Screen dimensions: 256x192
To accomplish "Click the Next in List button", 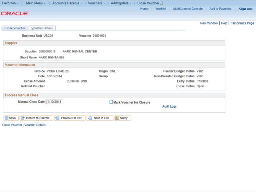I will click(x=100, y=118).
